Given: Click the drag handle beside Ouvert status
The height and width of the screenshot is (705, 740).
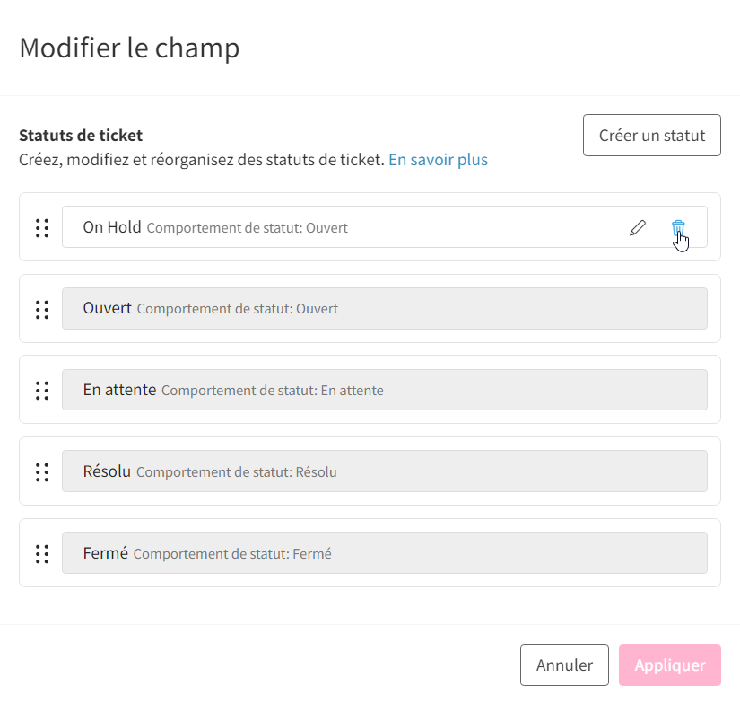Looking at the screenshot, I should click(42, 310).
